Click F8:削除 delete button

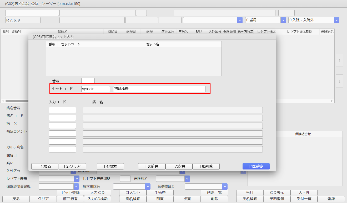point(206,166)
